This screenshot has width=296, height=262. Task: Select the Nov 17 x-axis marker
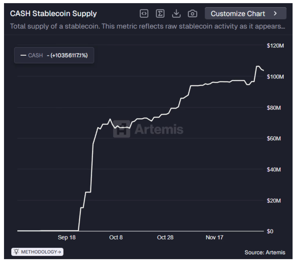click(214, 237)
